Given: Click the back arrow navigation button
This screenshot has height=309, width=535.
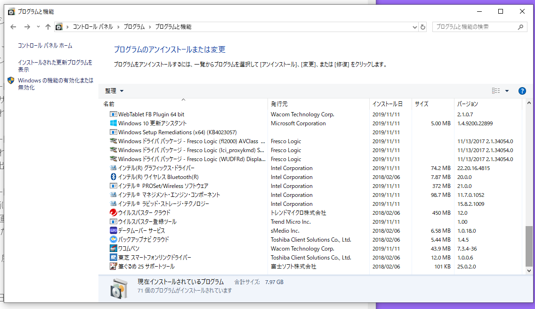Looking at the screenshot, I should coord(13,27).
